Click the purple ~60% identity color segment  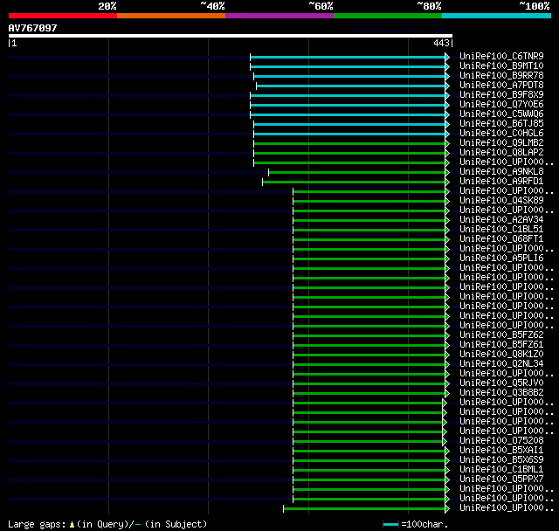click(x=279, y=16)
